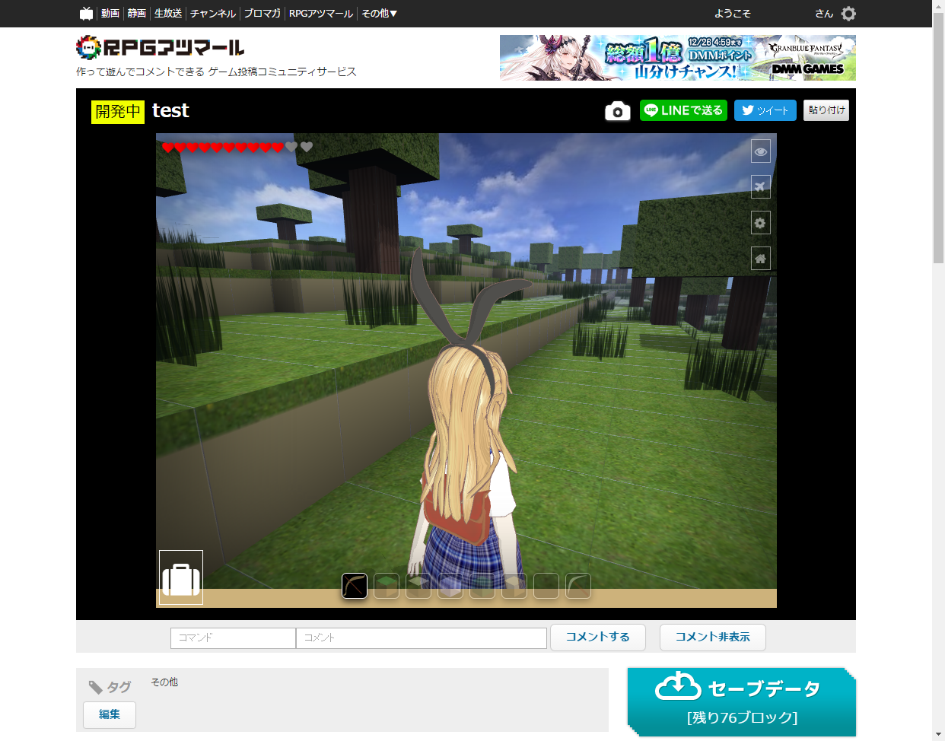The height and width of the screenshot is (741, 945).
Task: Select the bow in the first hotbar slot
Action: tap(354, 586)
